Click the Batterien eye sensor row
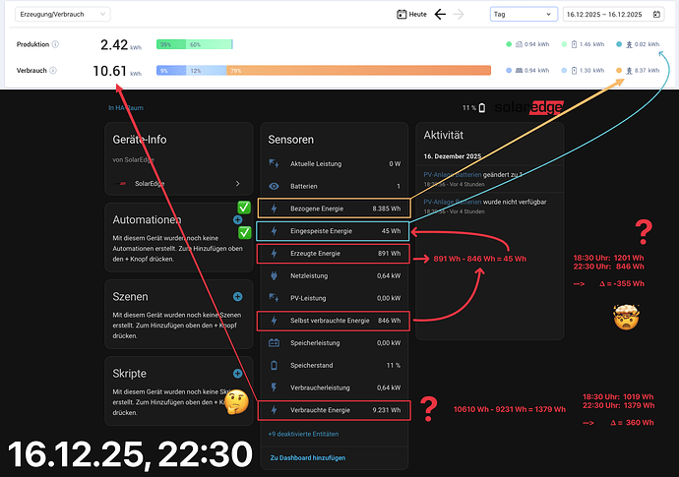Image resolution: width=679 pixels, height=477 pixels. (335, 186)
